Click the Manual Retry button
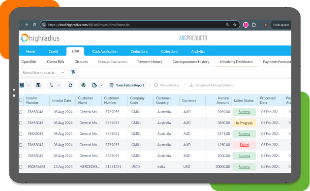 click(167, 85)
